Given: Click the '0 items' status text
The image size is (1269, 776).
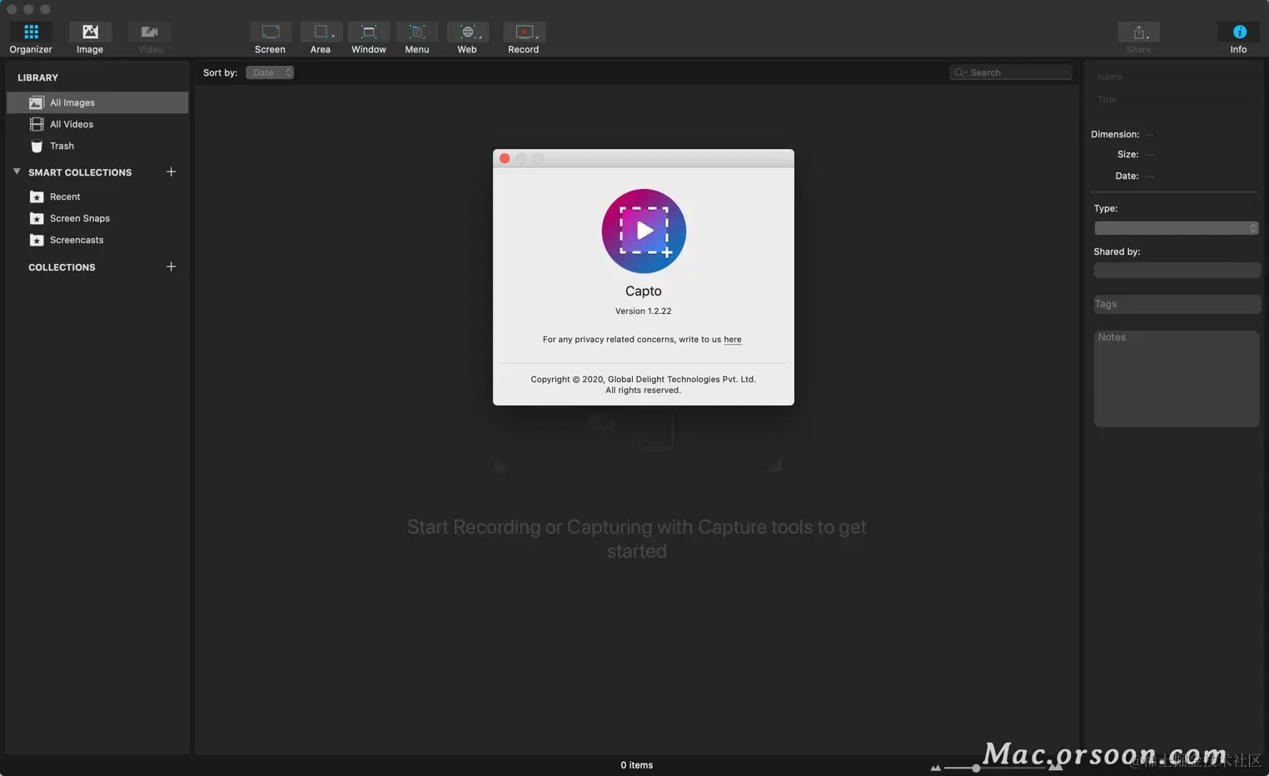Looking at the screenshot, I should pyautogui.click(x=637, y=765).
